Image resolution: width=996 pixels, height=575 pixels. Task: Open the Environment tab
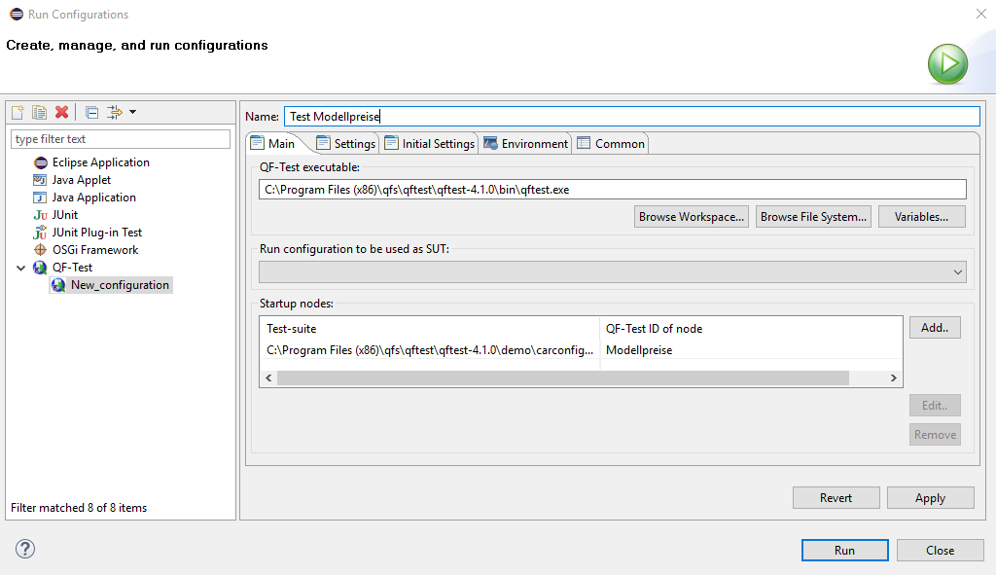click(x=525, y=144)
